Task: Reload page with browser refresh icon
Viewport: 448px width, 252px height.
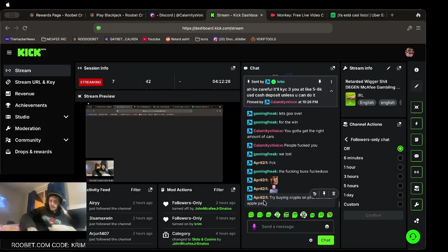Action: point(25,28)
